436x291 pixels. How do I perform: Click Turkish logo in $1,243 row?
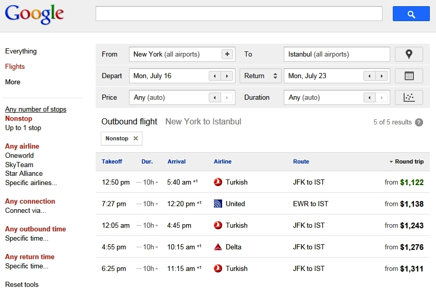pos(218,225)
